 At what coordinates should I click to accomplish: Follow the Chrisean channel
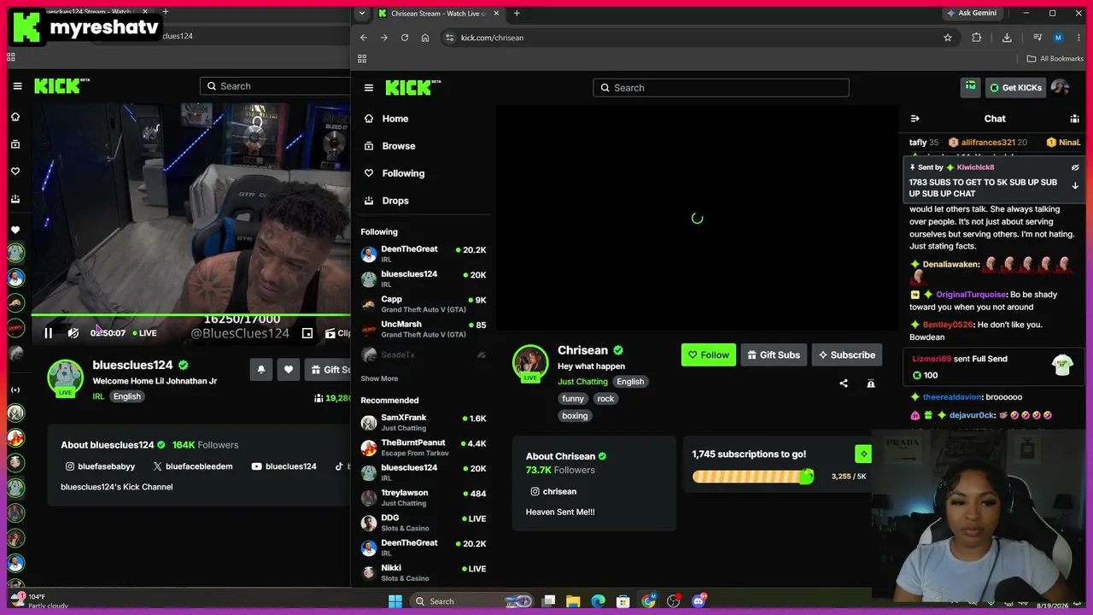pos(709,354)
